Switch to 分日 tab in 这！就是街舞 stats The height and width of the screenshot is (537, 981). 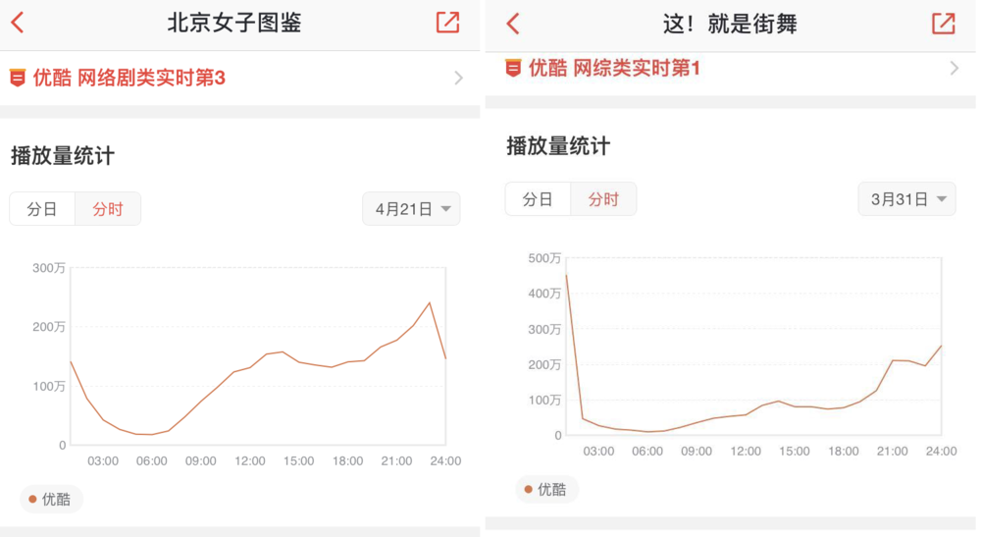[538, 199]
